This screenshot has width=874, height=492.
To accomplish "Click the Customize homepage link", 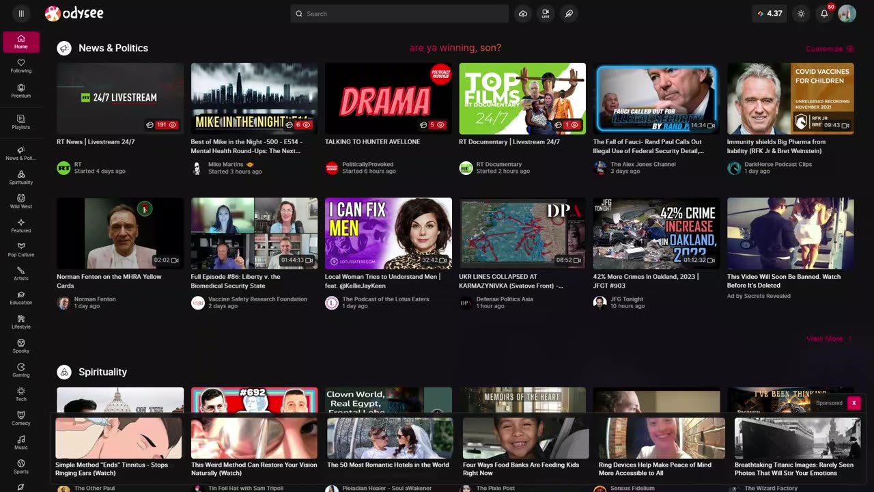I will 830,49.
